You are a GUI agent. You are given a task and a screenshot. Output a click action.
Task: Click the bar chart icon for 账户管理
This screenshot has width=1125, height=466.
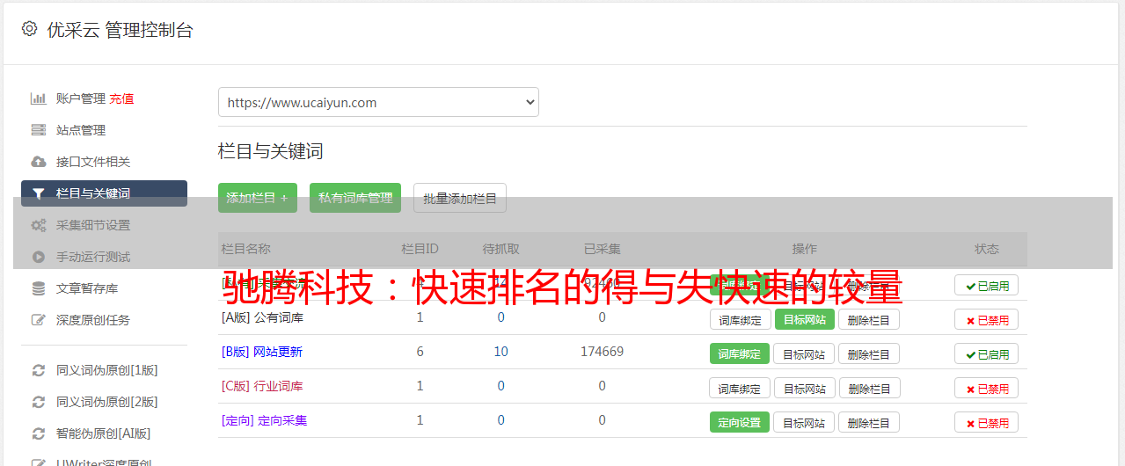click(38, 98)
